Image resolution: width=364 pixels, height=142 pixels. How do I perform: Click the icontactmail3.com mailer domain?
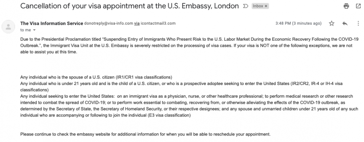[158, 23]
